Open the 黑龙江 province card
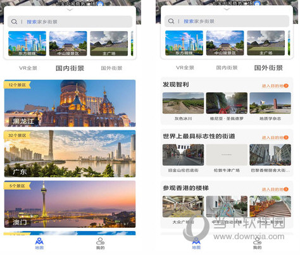 (70, 103)
